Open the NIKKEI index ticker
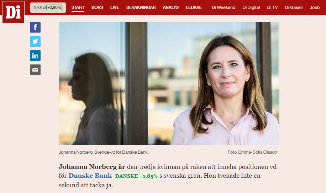This screenshot has height=193, width=326. point(48,8)
